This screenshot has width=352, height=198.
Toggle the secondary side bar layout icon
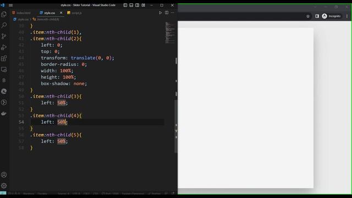coord(137,5)
